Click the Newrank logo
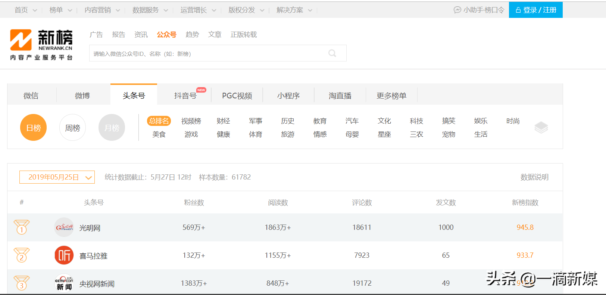This screenshot has height=295, width=606. pyautogui.click(x=41, y=45)
